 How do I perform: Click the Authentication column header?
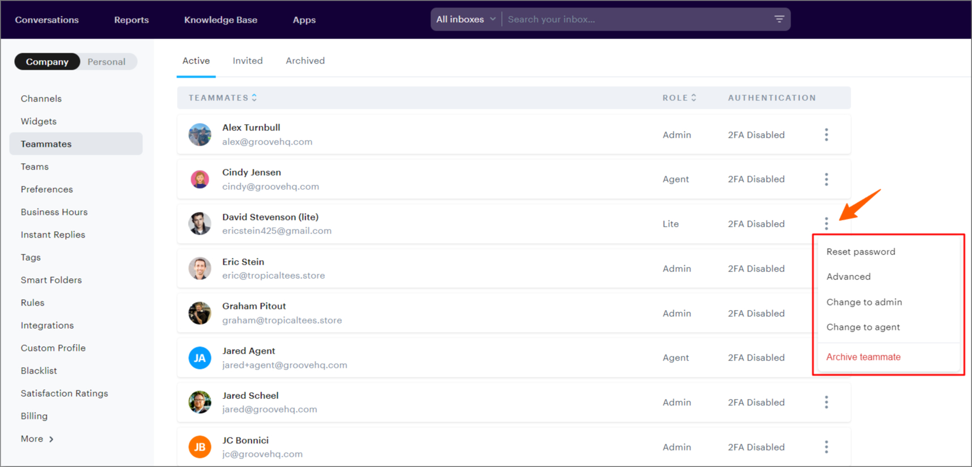(772, 98)
